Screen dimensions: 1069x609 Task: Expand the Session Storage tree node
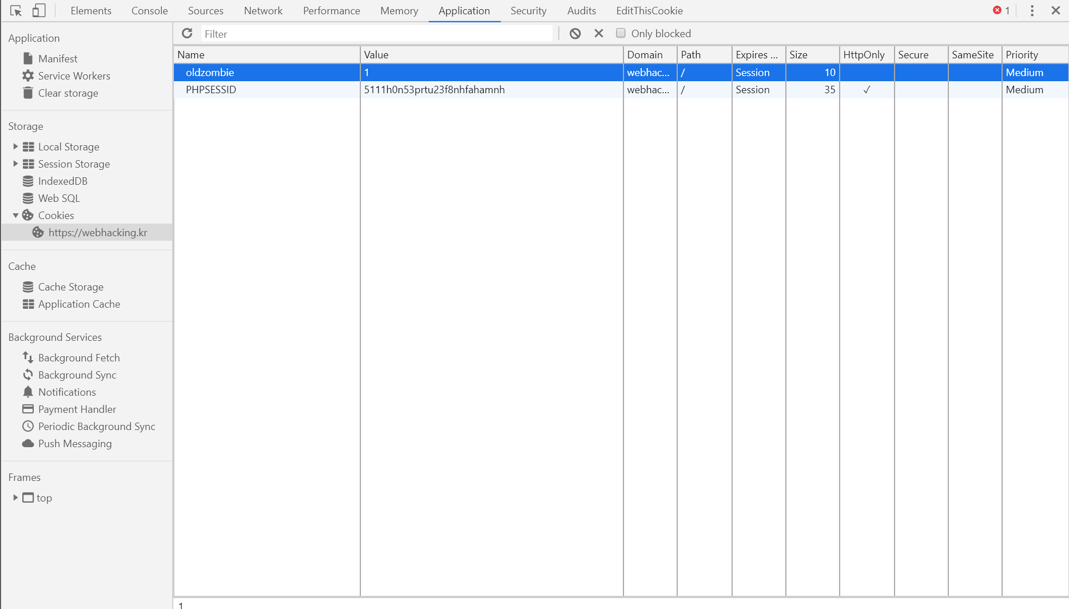point(15,164)
